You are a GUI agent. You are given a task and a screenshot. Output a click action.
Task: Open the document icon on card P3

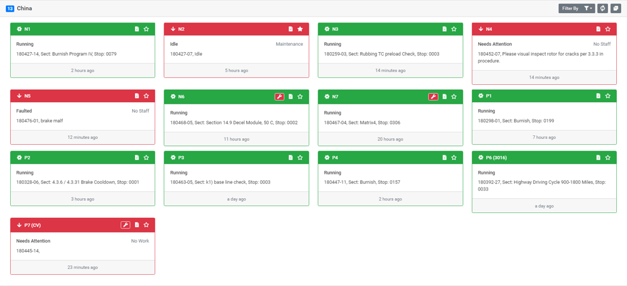tap(291, 158)
